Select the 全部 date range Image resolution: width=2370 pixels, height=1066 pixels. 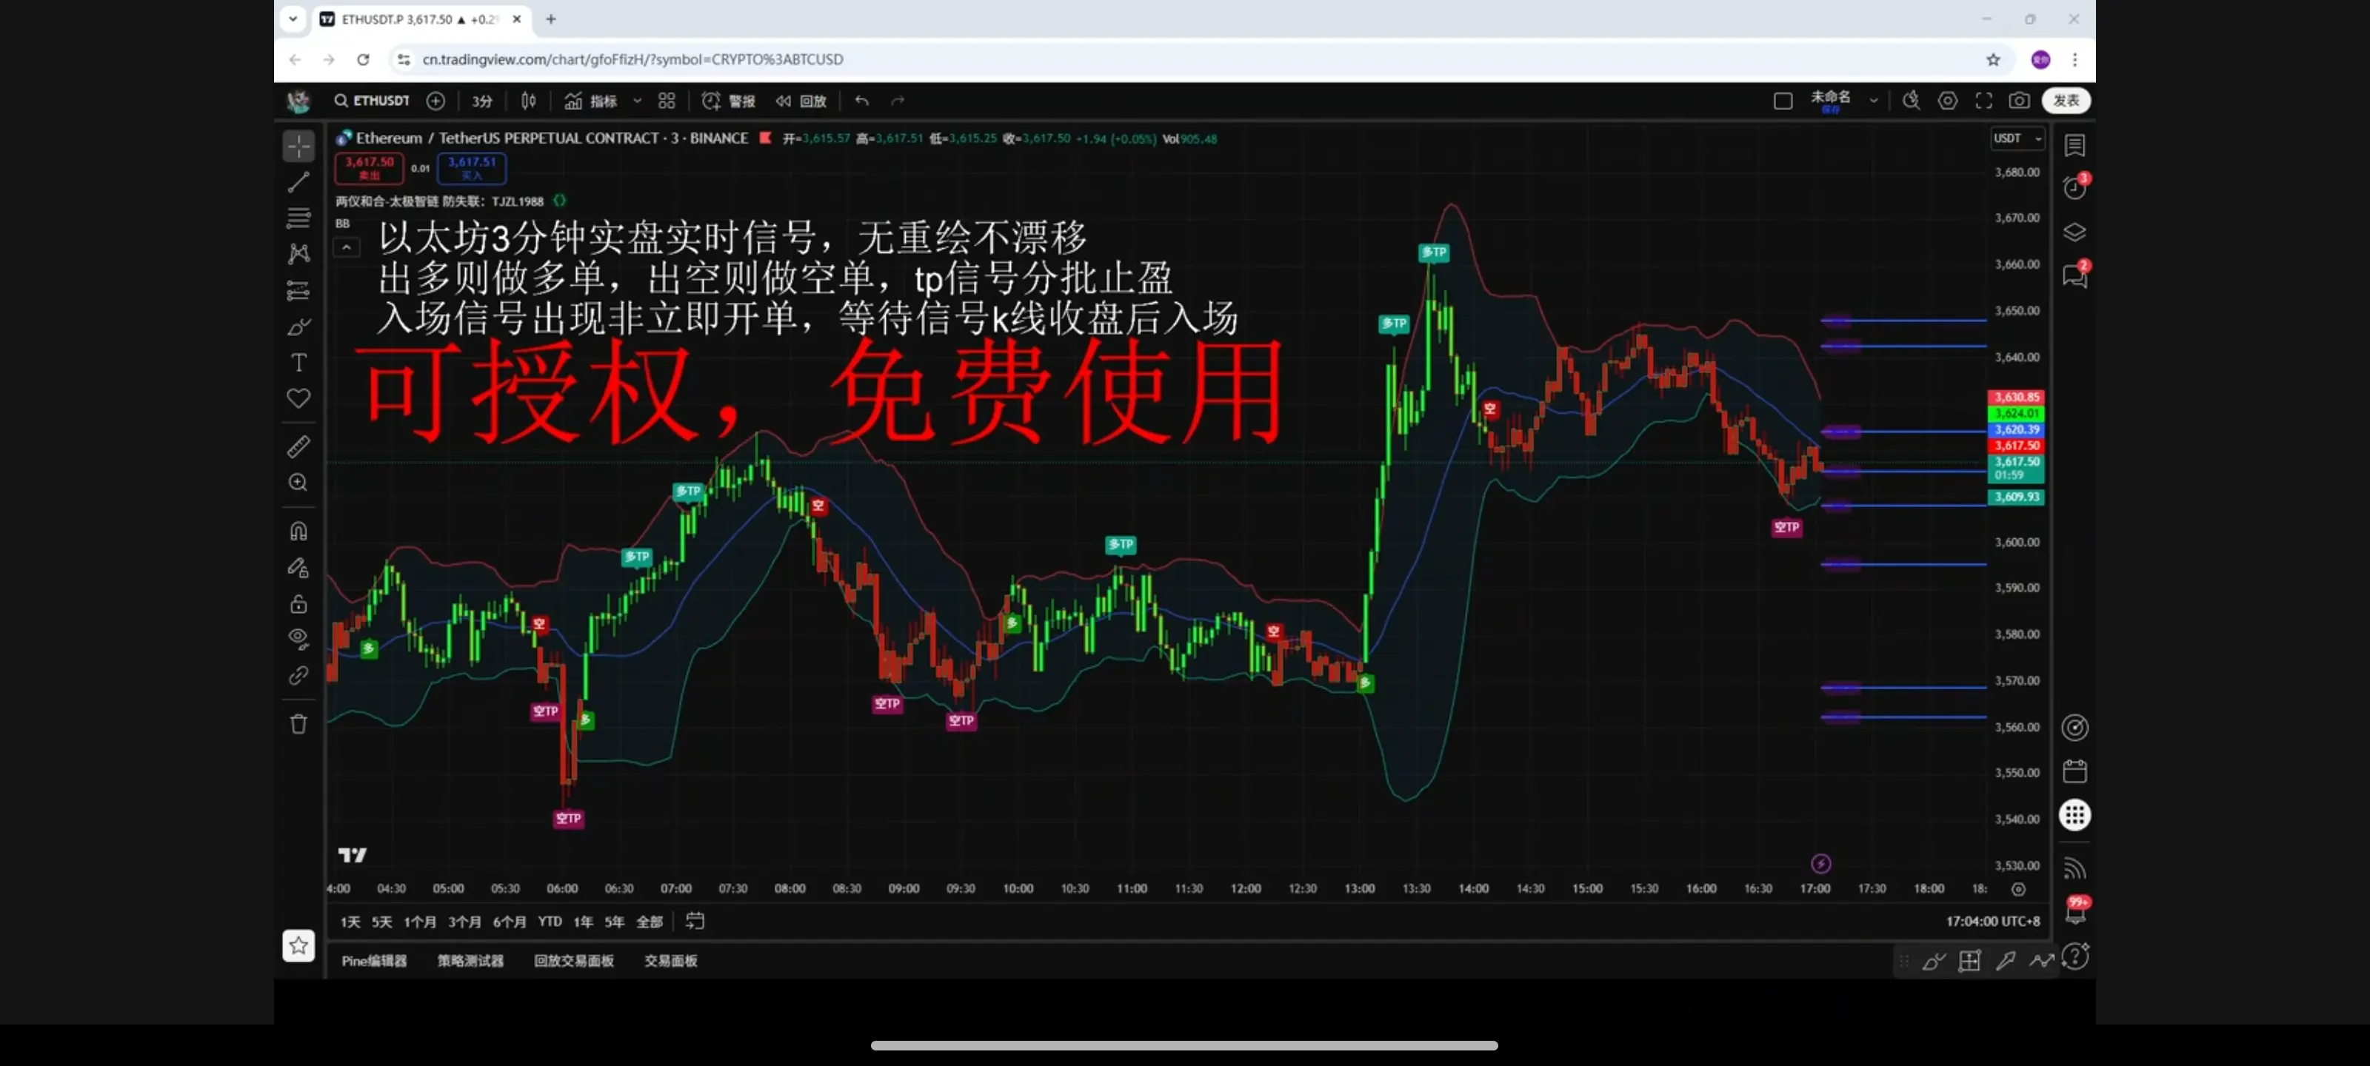click(650, 922)
